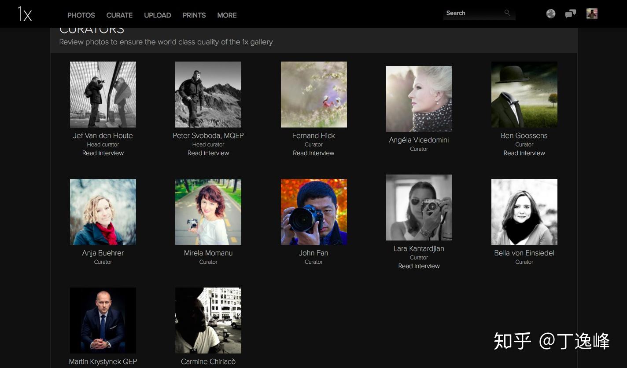Open the CURATE menu

click(119, 15)
